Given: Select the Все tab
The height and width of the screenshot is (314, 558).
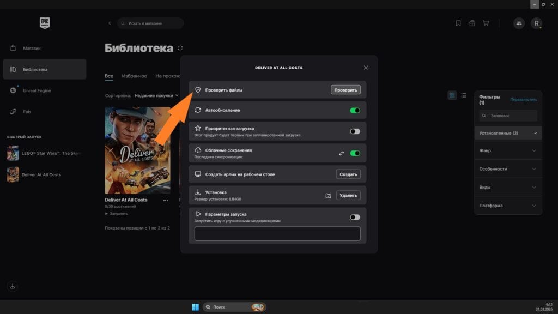Looking at the screenshot, I should tap(109, 76).
